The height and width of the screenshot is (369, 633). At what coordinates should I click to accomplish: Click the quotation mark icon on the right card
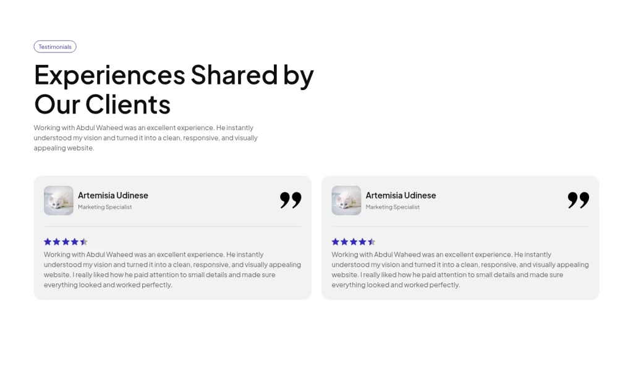pyautogui.click(x=578, y=200)
